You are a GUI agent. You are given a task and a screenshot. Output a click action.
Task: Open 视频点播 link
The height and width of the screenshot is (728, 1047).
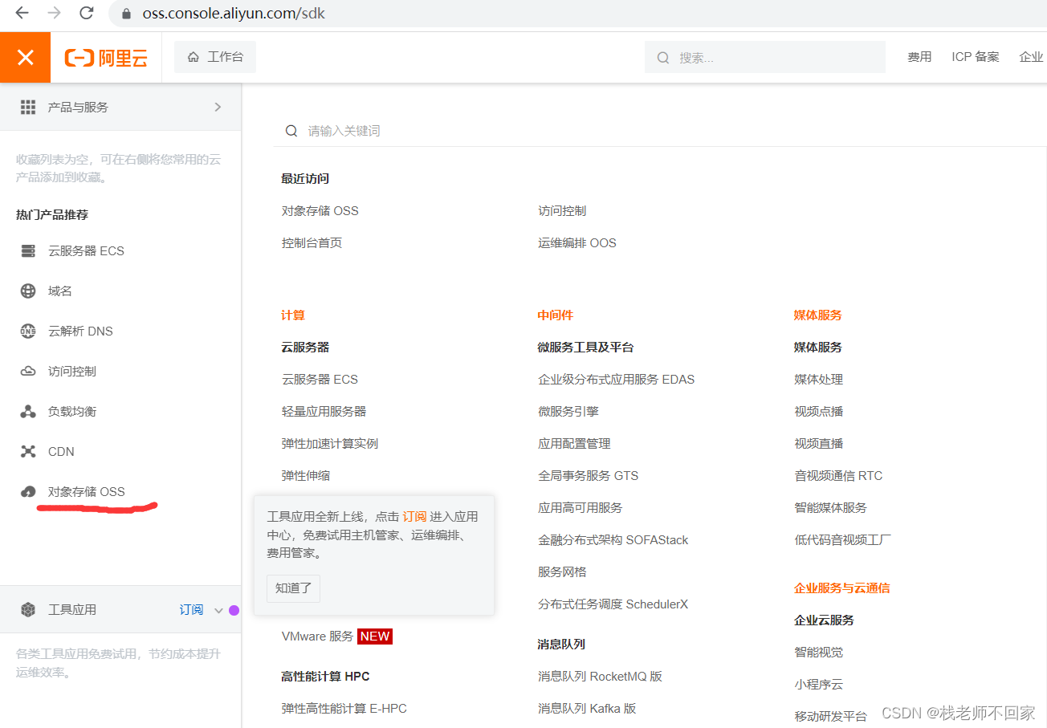click(819, 412)
